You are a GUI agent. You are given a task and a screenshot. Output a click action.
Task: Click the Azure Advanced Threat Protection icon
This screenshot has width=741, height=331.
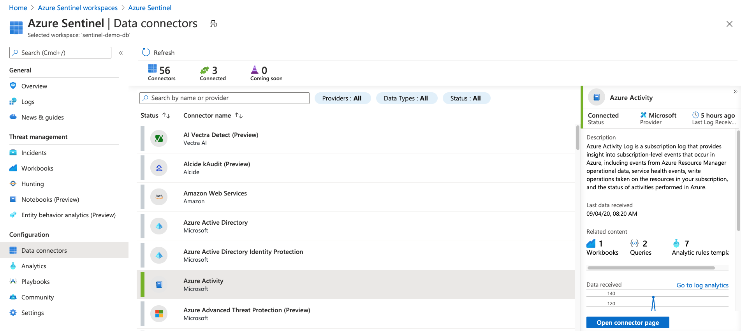[x=159, y=314]
